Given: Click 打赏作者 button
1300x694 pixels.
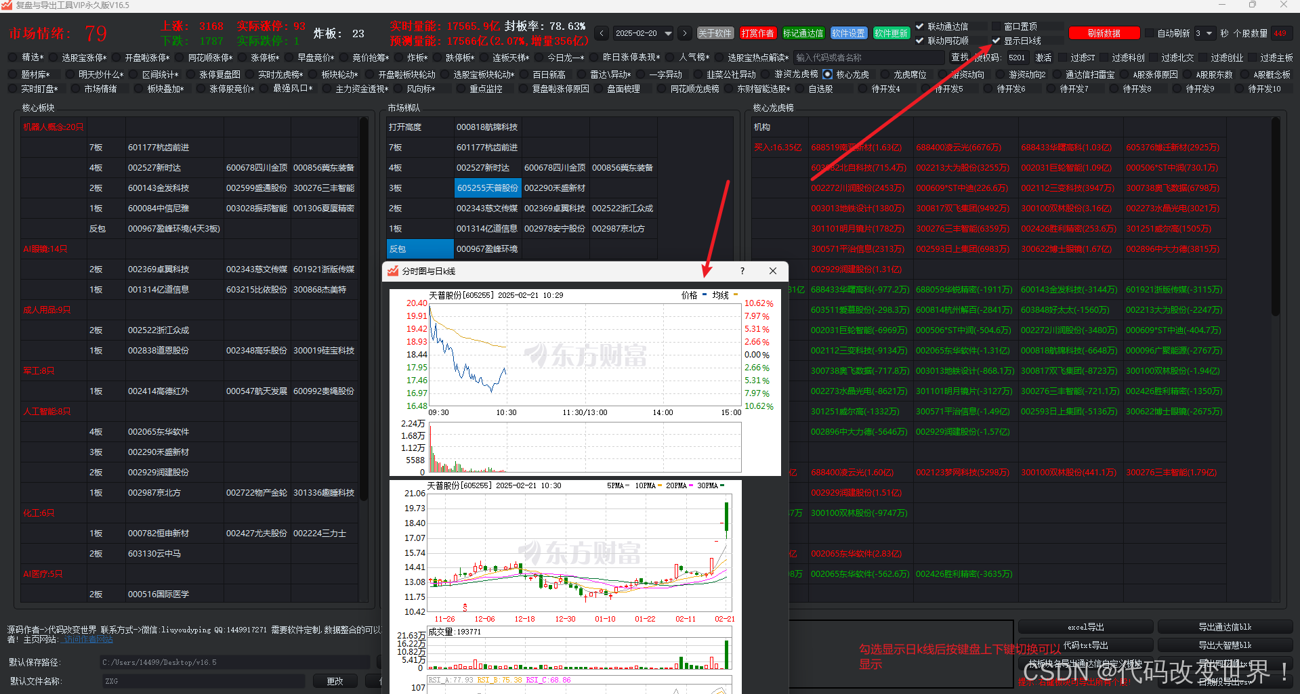Looking at the screenshot, I should click(757, 33).
